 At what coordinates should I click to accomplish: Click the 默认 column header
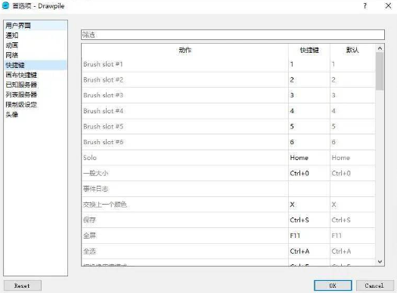point(352,50)
